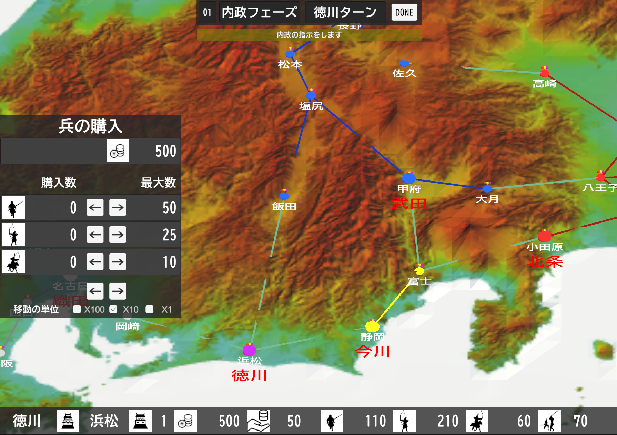Click the 移動の単位 label

[36, 309]
